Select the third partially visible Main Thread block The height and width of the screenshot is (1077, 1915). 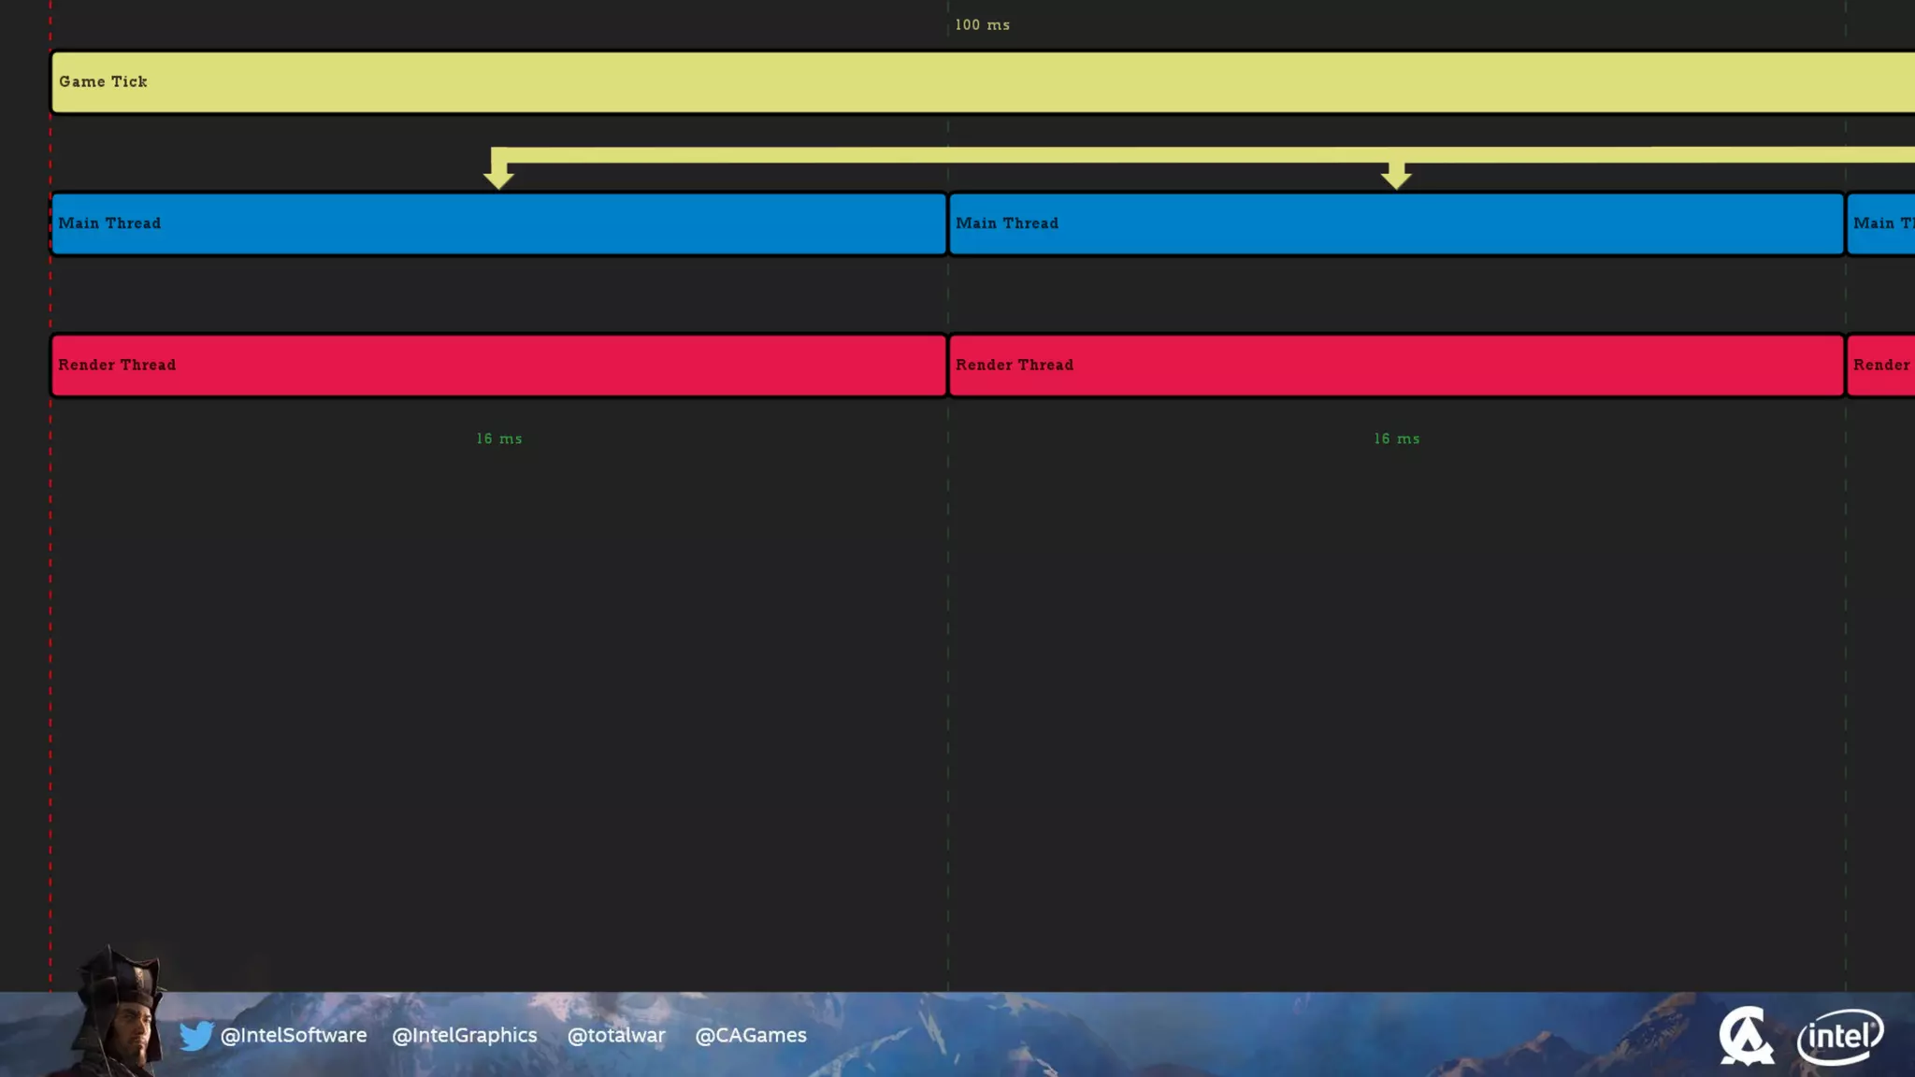click(1881, 223)
